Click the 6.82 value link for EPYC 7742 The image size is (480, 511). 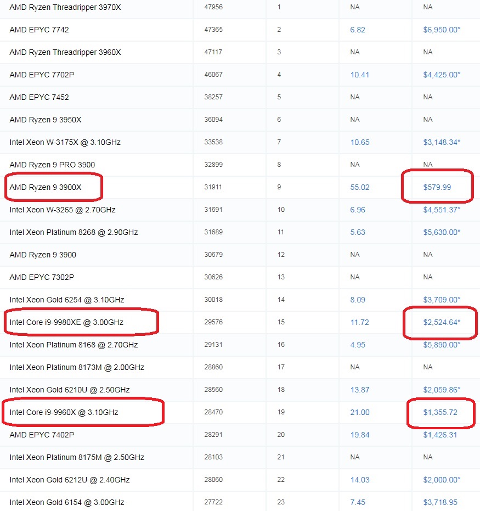(358, 30)
